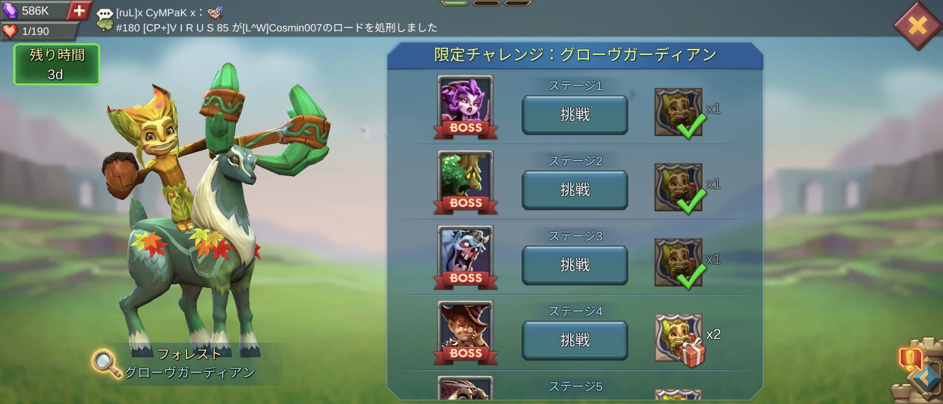The width and height of the screenshot is (943, 404).
Task: Close the challenge screen with the X
Action: click(x=917, y=25)
